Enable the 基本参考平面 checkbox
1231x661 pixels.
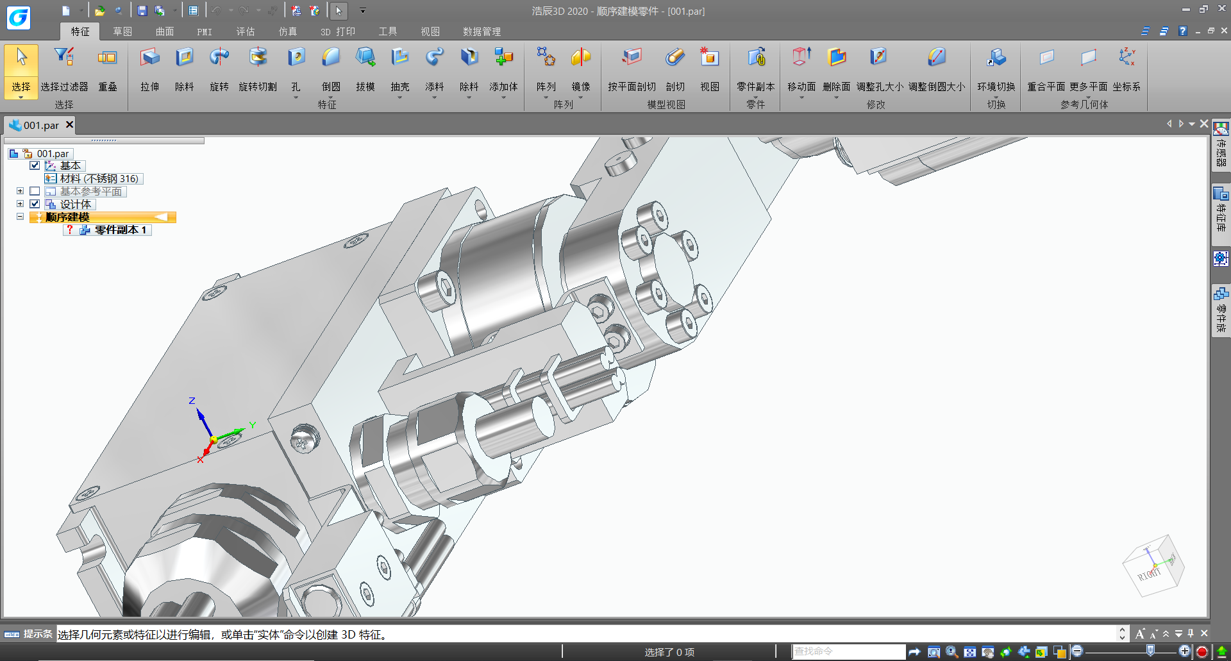click(35, 191)
